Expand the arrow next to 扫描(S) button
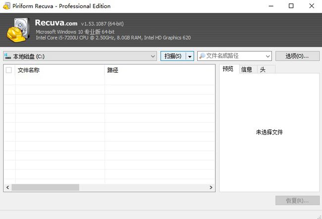This screenshot has height=219, width=322. 189,56
